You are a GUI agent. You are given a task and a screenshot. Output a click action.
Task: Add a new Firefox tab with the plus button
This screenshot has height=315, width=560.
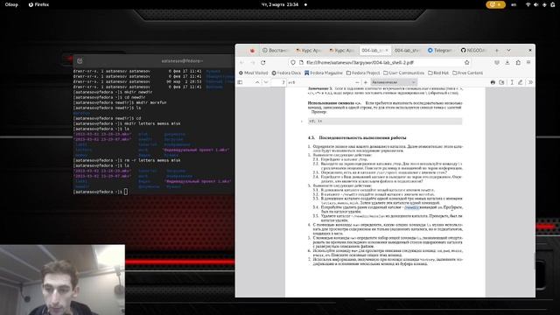tap(497, 51)
